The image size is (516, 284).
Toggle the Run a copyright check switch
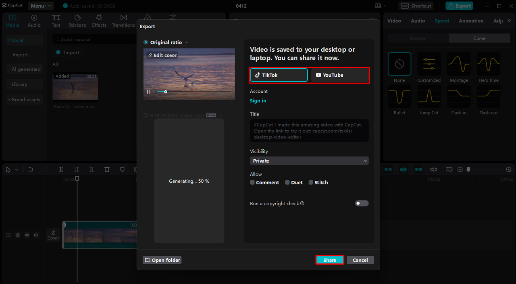(362, 203)
